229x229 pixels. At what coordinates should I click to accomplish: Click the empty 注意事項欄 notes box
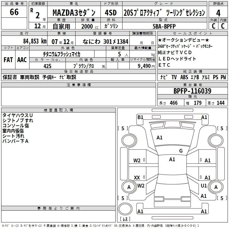pyautogui.click(x=78, y=96)
